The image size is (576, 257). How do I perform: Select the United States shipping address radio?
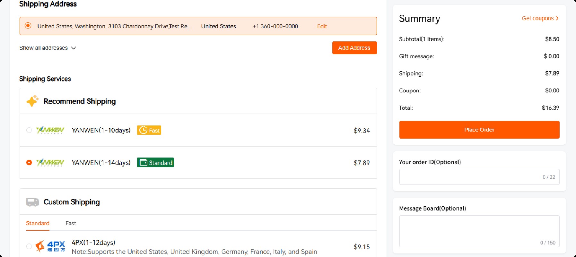tap(28, 26)
